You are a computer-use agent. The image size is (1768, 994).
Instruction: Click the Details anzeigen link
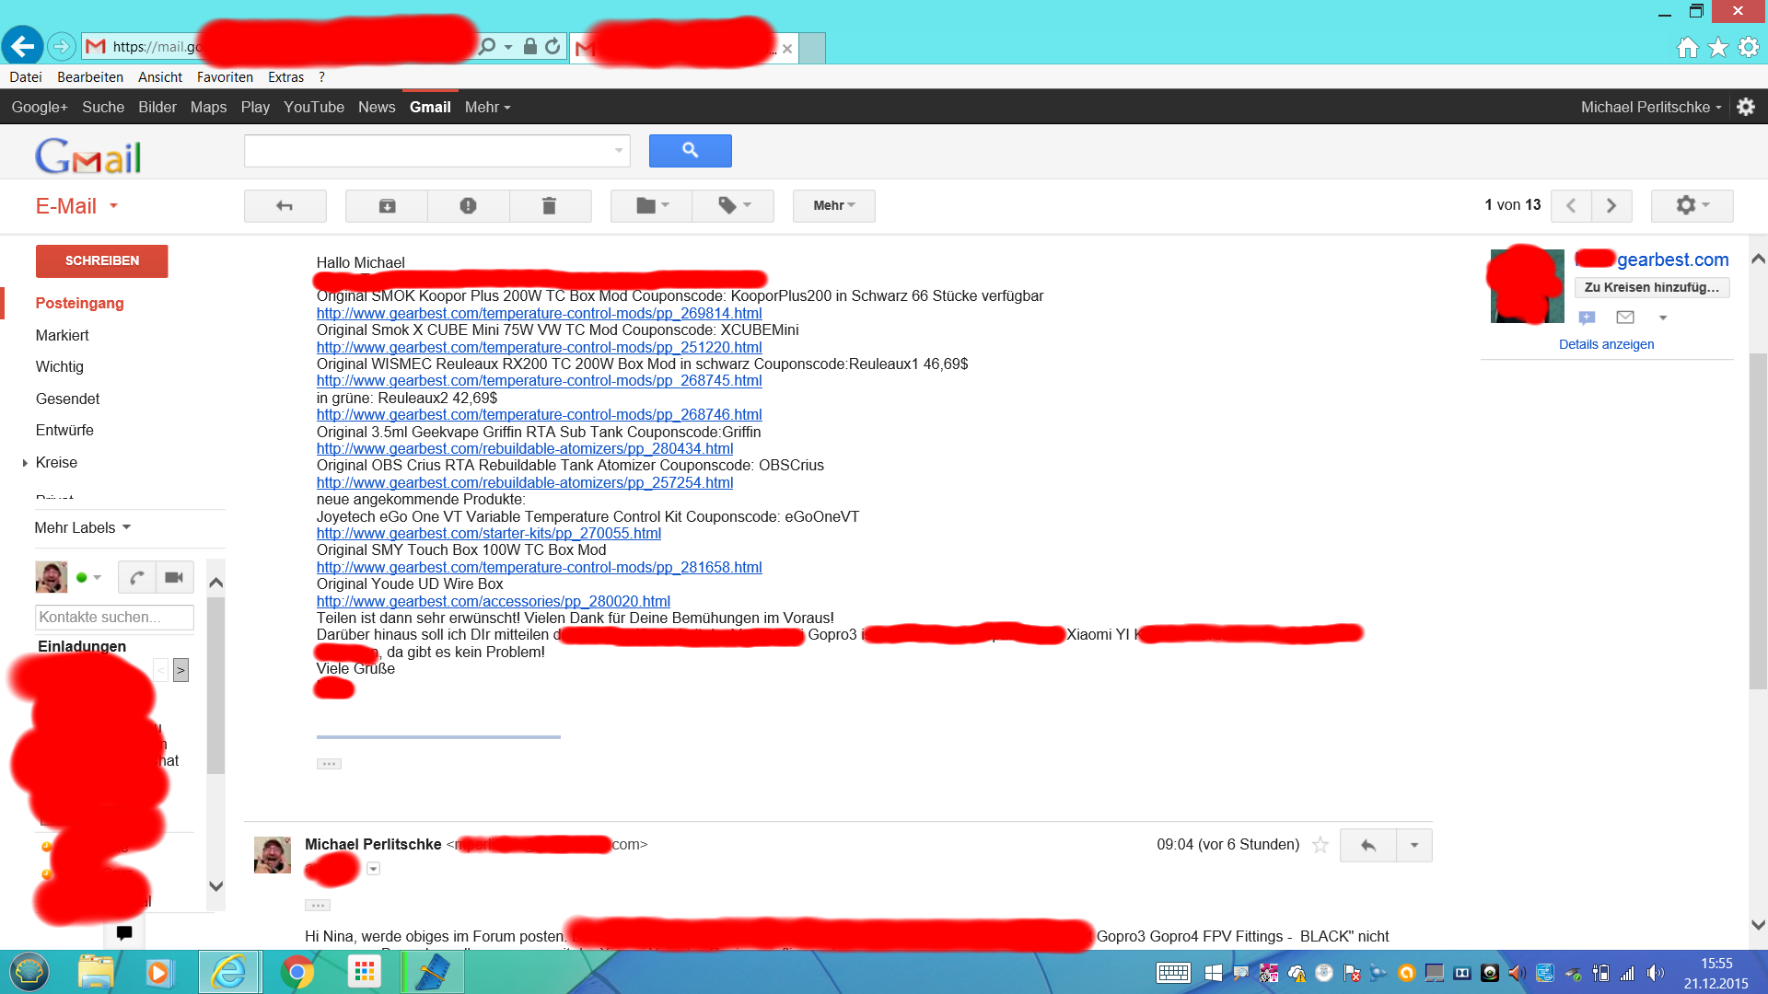(x=1606, y=344)
